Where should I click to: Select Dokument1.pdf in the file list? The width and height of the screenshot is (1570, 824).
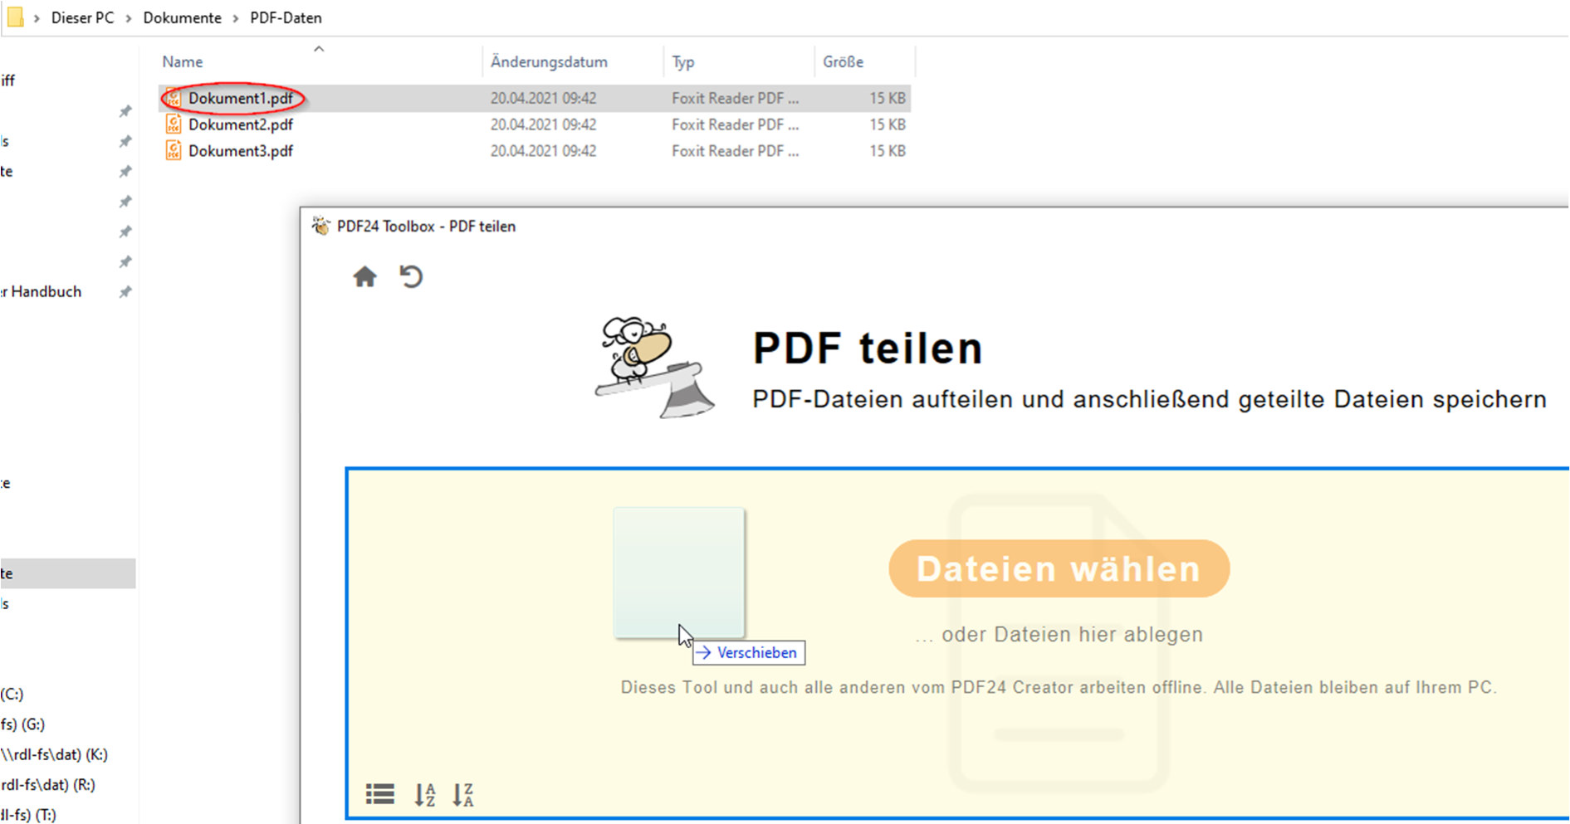click(242, 97)
